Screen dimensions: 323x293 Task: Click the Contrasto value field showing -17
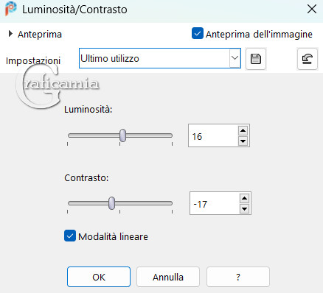point(215,203)
